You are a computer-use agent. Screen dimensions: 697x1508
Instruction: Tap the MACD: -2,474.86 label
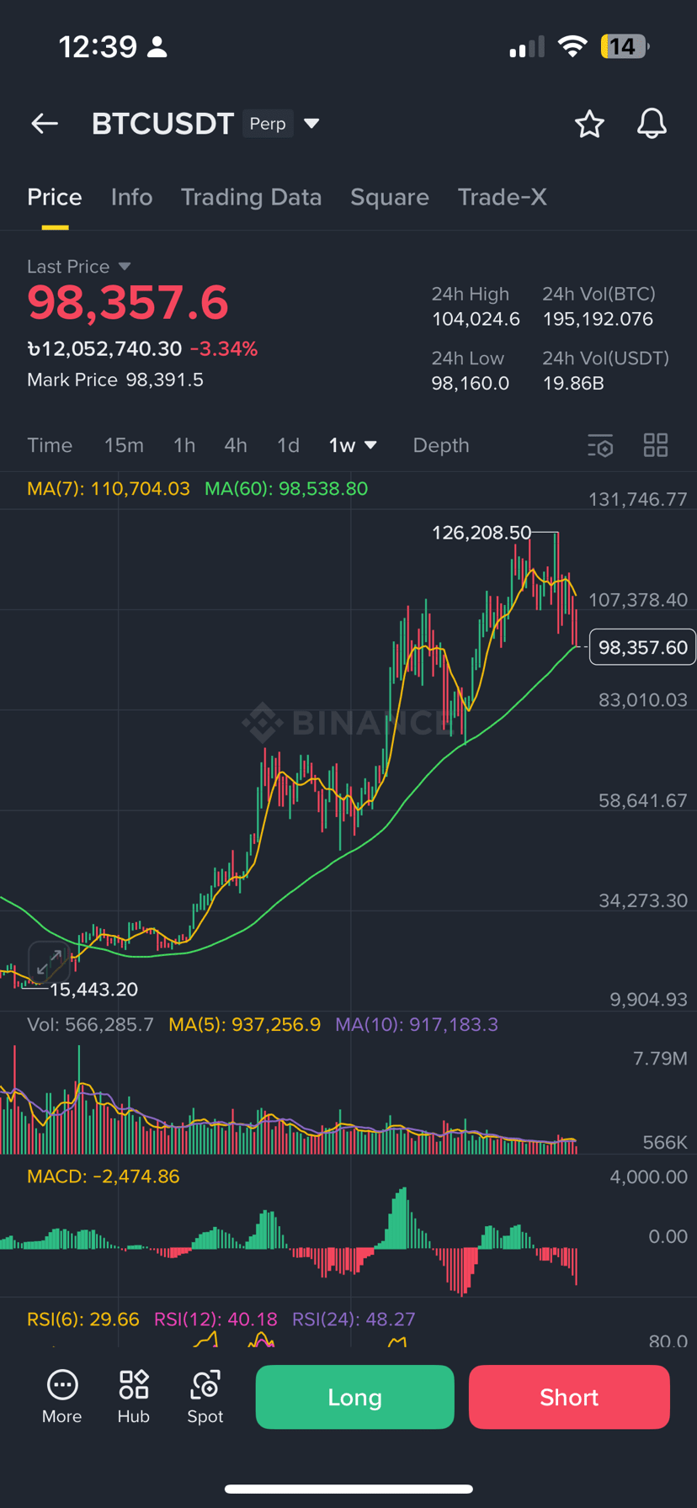(x=104, y=1176)
